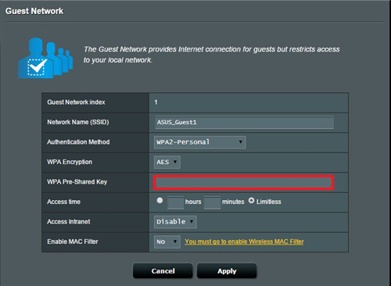Viewport: 391px width, 286px height.
Task: Follow the enable Wireless MAC Filter link
Action: click(244, 241)
